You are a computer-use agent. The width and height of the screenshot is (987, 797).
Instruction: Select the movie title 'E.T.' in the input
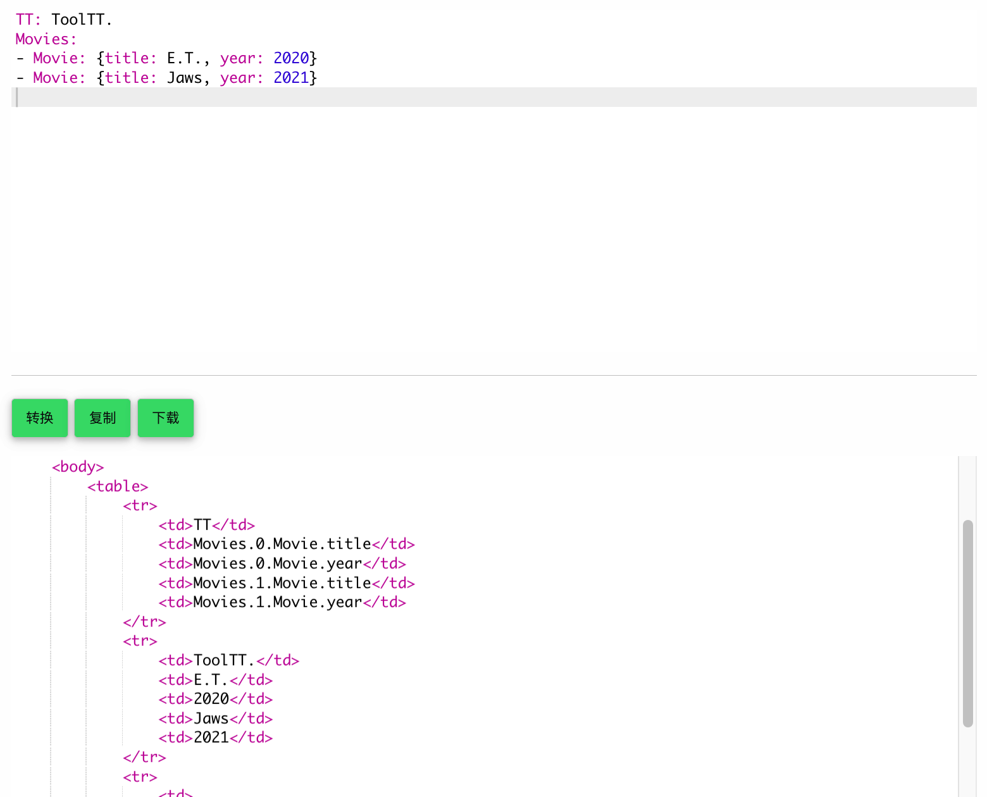183,58
